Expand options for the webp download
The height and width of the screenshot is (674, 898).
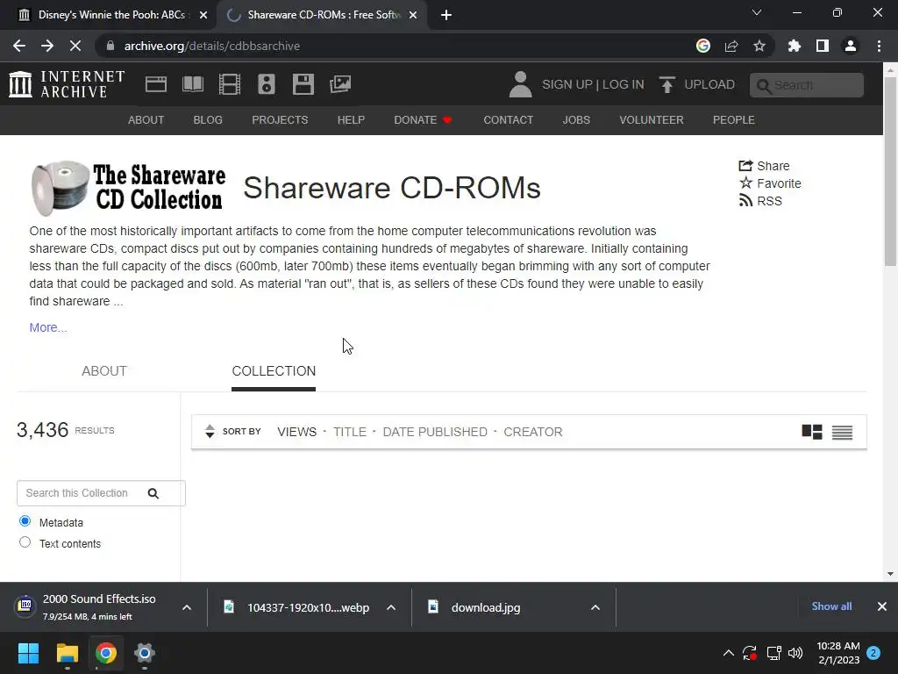click(x=391, y=607)
